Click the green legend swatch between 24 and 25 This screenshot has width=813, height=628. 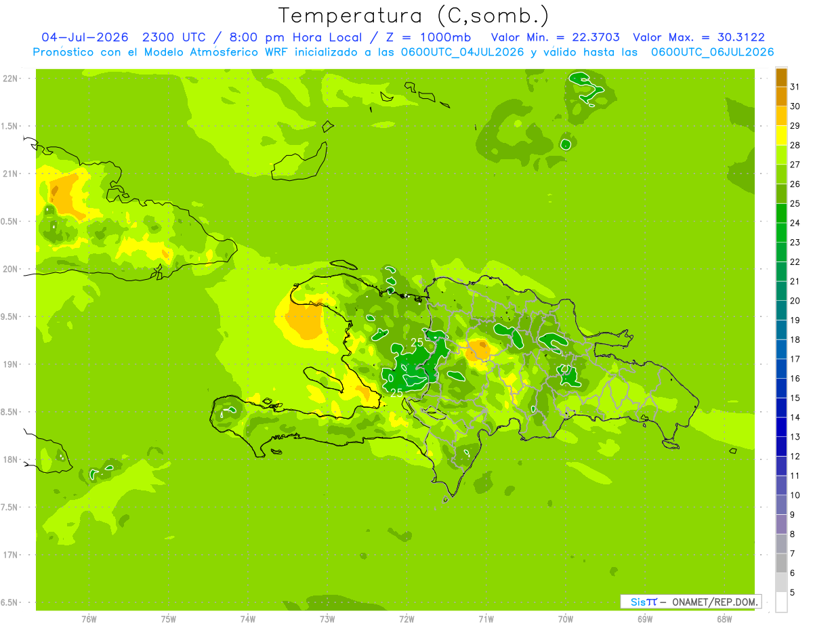[781, 213]
